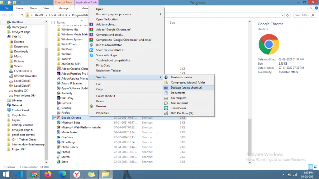The image size is (319, 179).
Task: Select Desktop (create shortcut) in Send to
Action: click(188, 88)
